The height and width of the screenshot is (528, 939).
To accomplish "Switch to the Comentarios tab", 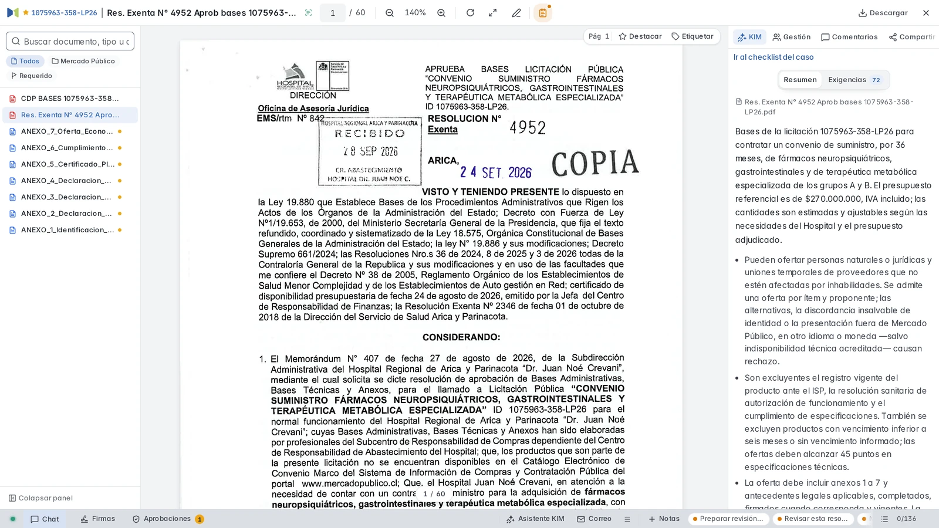I will 849,37.
